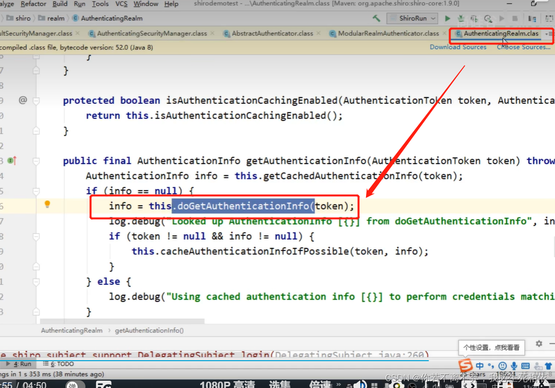Screen dimensions: 555x388
Task: Click the implemented-method gutter icon at getAuthenticationInfo
Action: click(12, 161)
